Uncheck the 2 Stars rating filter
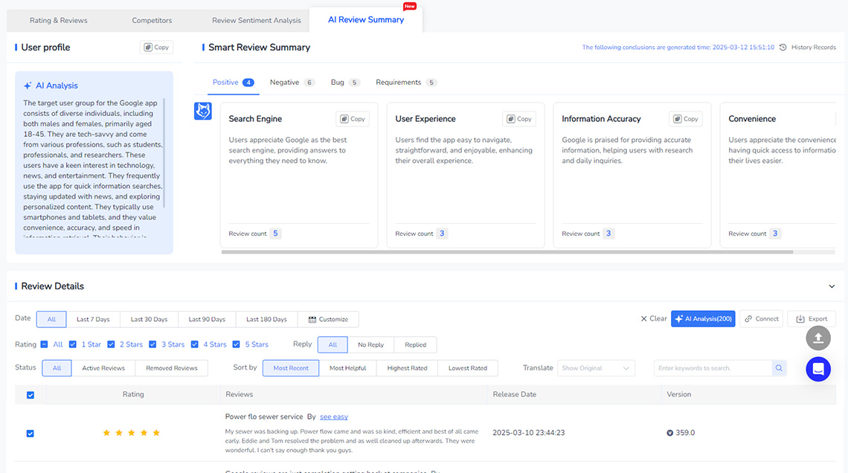The width and height of the screenshot is (848, 473). click(x=111, y=344)
